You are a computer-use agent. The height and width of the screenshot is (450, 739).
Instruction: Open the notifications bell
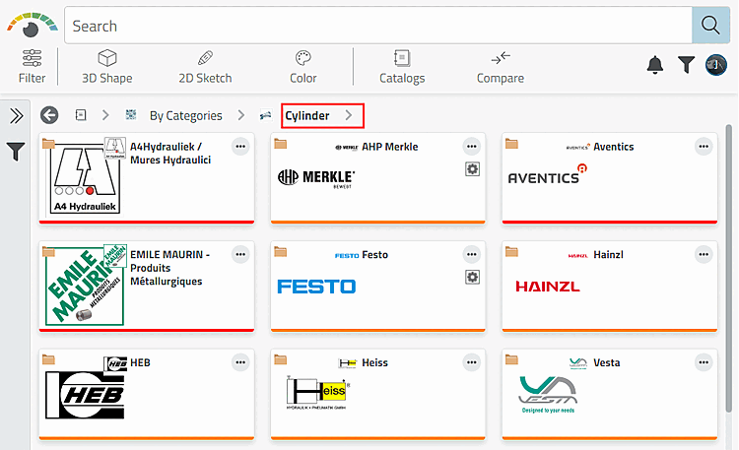click(655, 65)
